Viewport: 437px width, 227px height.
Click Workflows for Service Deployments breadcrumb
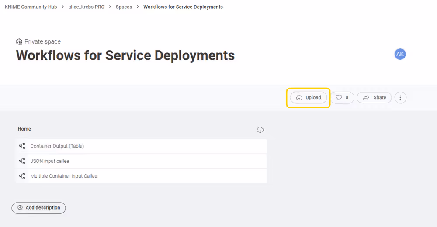[183, 7]
